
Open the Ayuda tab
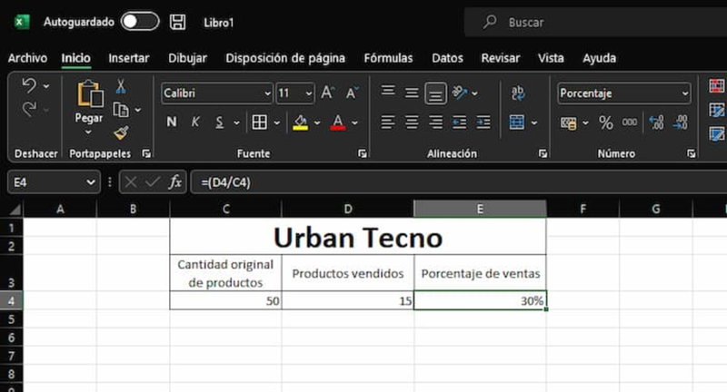599,58
